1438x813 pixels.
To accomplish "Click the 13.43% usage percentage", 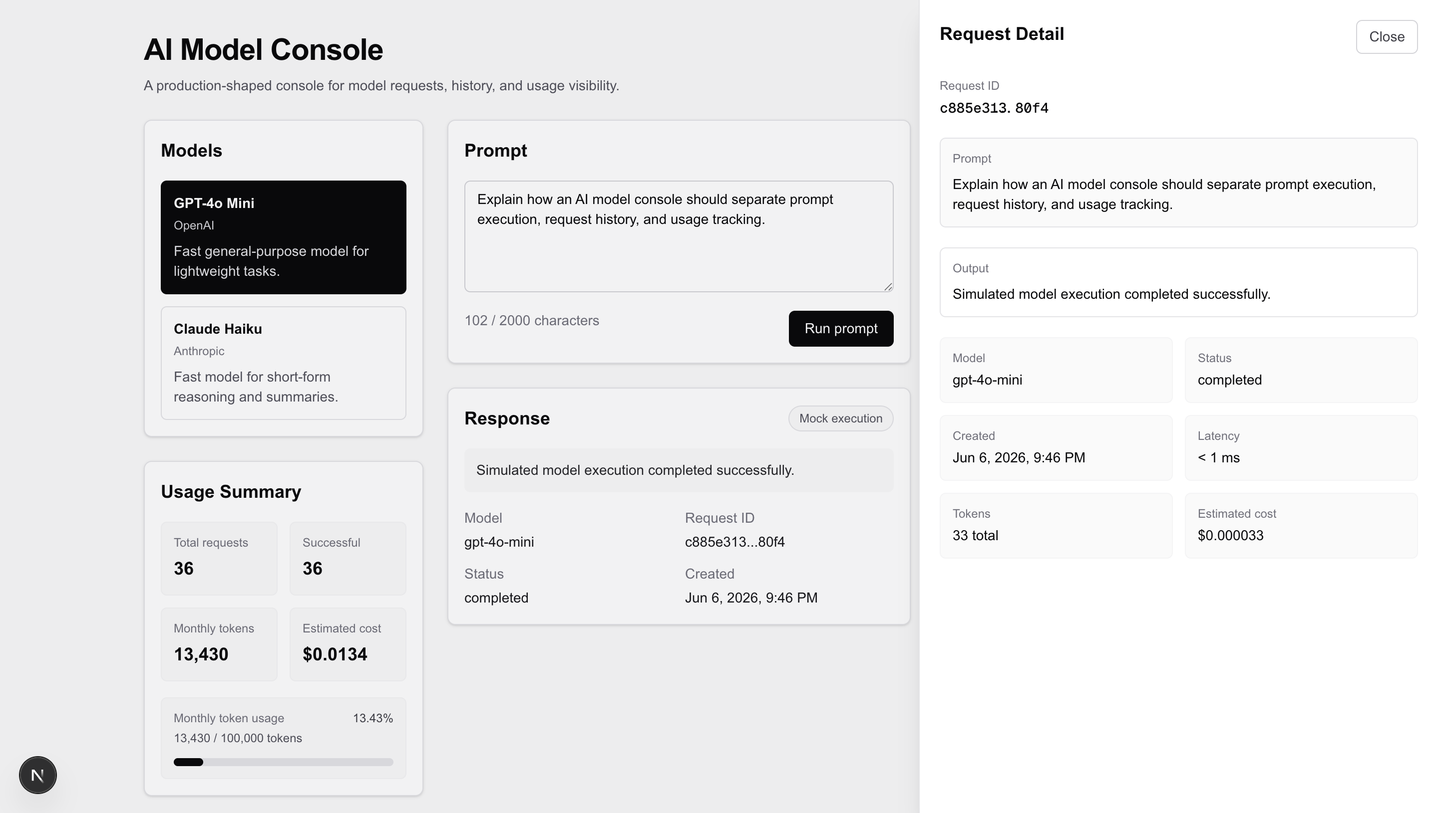I will [x=373, y=719].
